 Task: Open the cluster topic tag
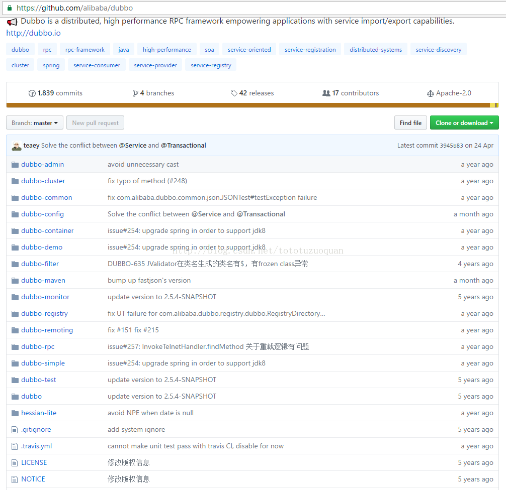pos(20,65)
